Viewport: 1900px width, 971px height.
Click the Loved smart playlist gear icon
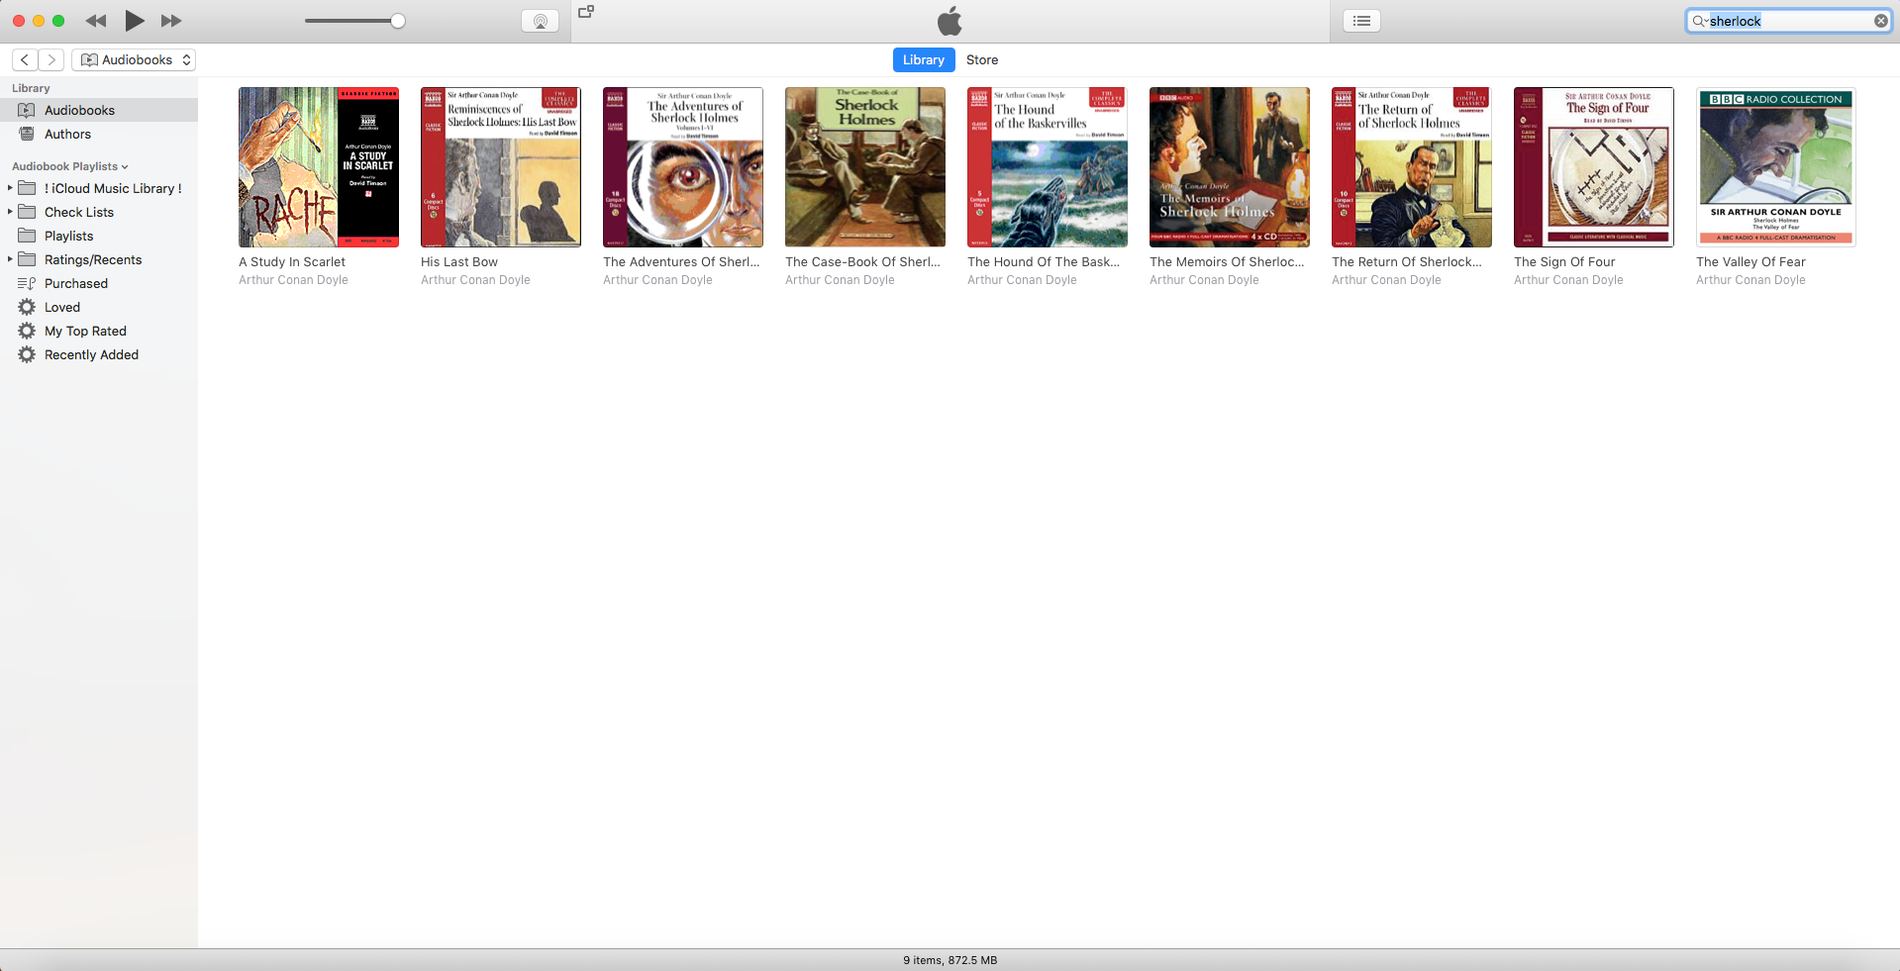pyautogui.click(x=27, y=307)
